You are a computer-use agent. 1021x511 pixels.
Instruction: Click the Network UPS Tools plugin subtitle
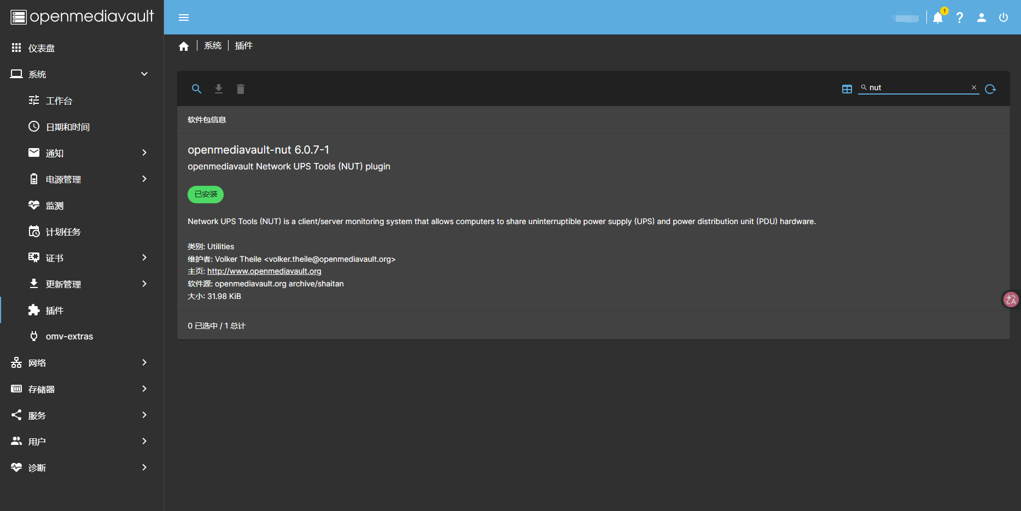pos(289,166)
